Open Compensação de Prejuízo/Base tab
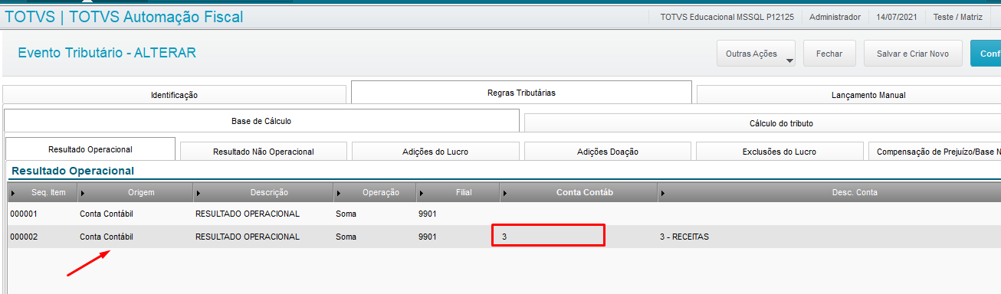The height and width of the screenshot is (294, 1001). point(934,152)
